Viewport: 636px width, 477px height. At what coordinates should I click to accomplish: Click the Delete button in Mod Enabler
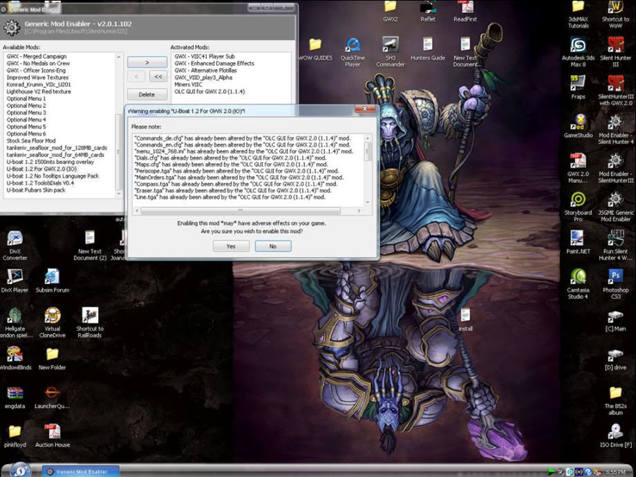tap(147, 95)
